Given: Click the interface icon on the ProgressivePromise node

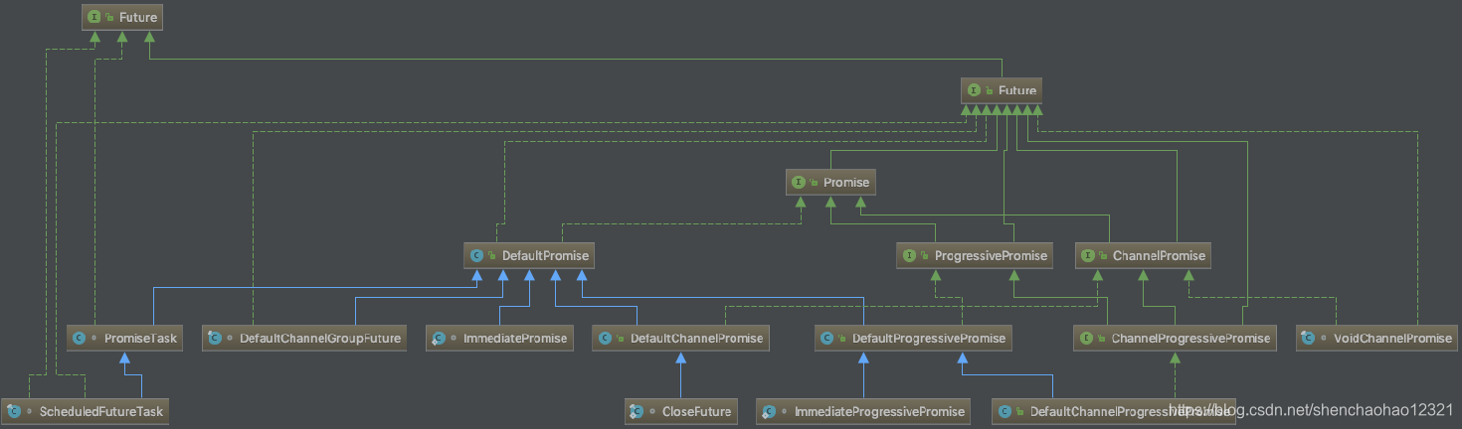Looking at the screenshot, I should 909,255.
